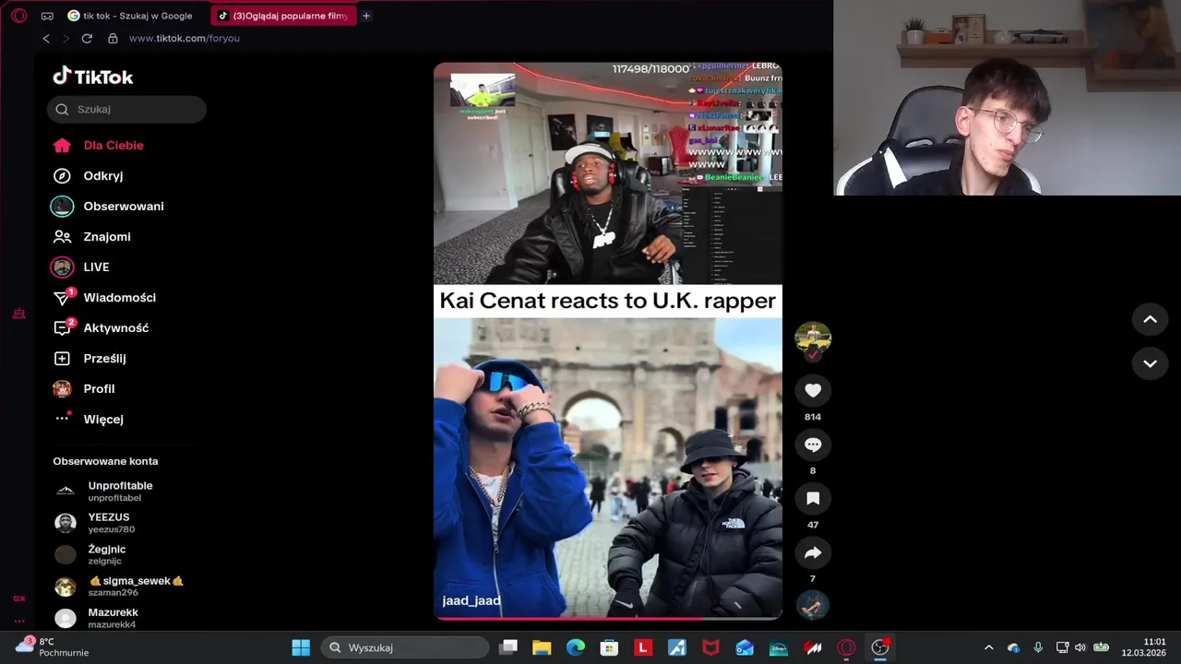1181x664 pixels.
Task: Open Dla Ciebie feed
Action: click(99, 145)
